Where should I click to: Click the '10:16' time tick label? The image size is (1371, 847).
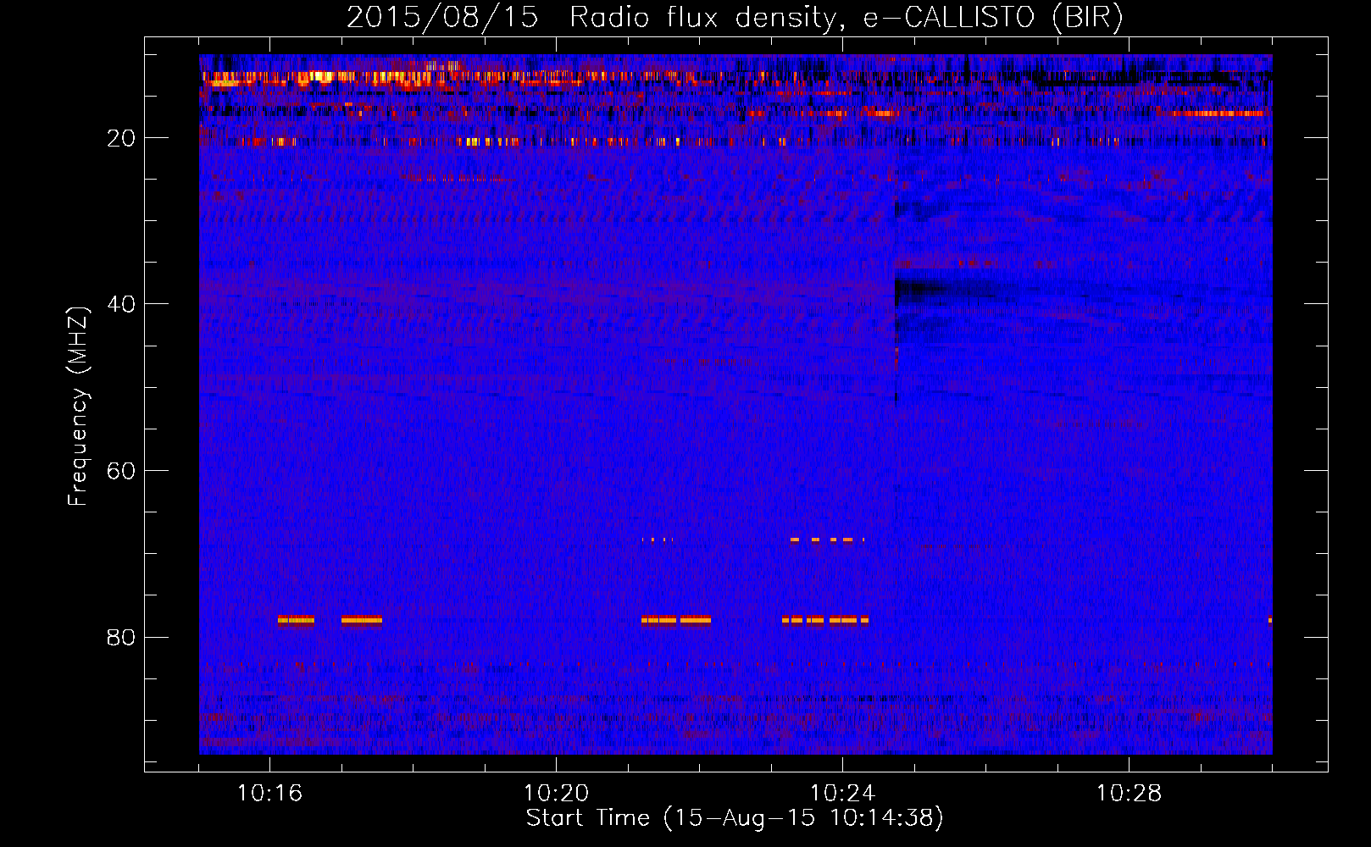click(x=269, y=794)
